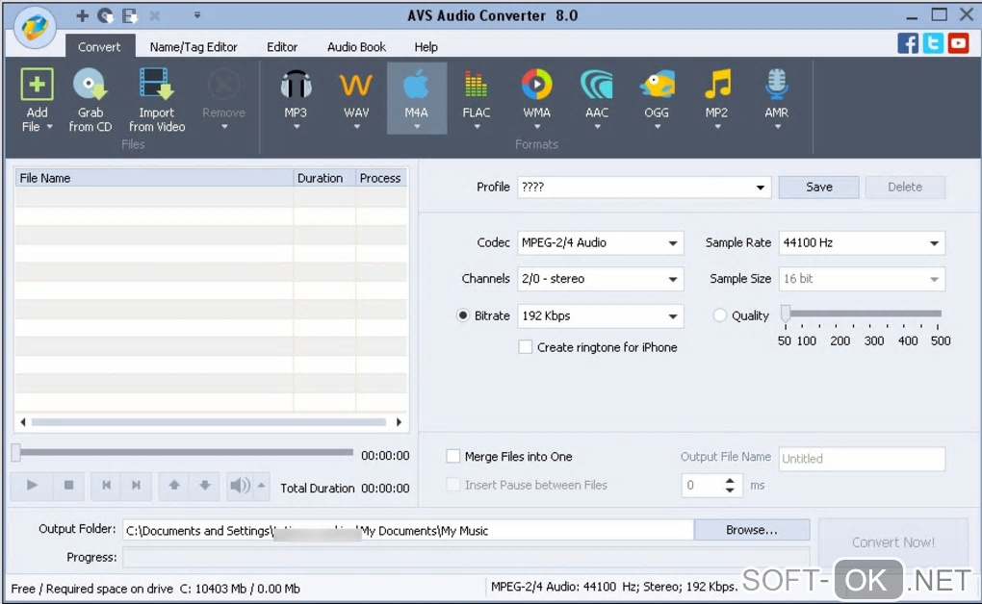Select the MP3 format icon
Screen dimensions: 982x604
pos(296,85)
